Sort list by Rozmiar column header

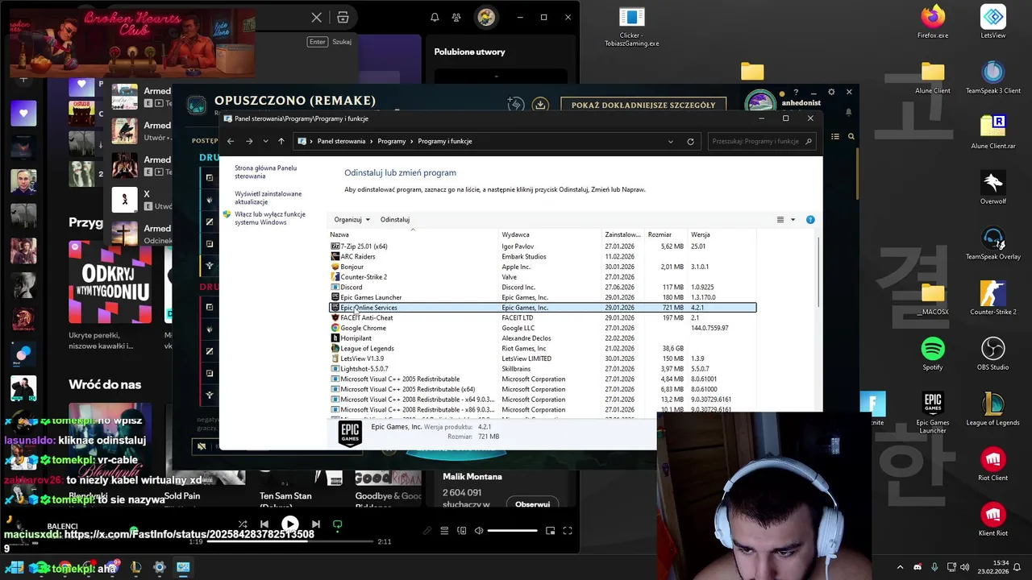click(x=667, y=234)
